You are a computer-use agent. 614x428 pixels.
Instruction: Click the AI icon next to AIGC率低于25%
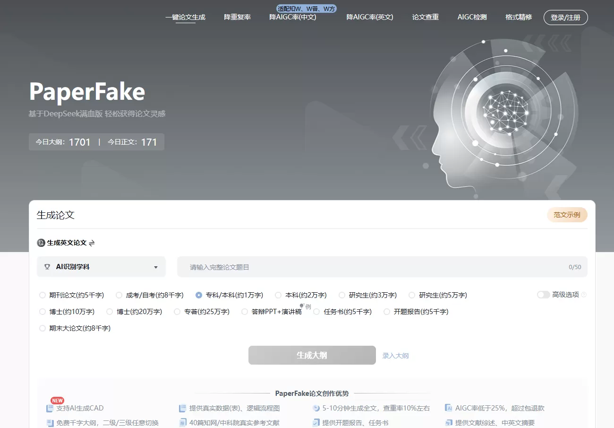coord(447,407)
